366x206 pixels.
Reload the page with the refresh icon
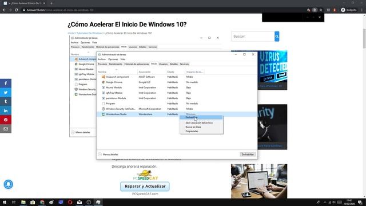tap(17, 10)
